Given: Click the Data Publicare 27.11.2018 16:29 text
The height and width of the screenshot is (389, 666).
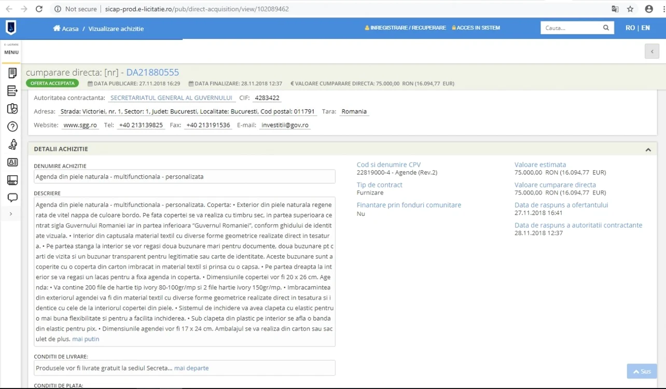Looking at the screenshot, I should (134, 84).
